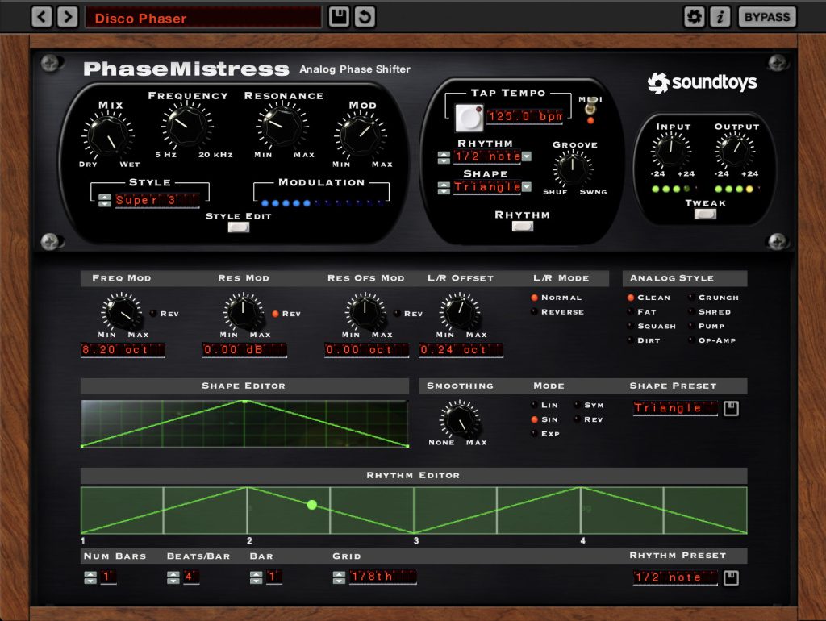Save shape preset with floppy icon

point(731,408)
